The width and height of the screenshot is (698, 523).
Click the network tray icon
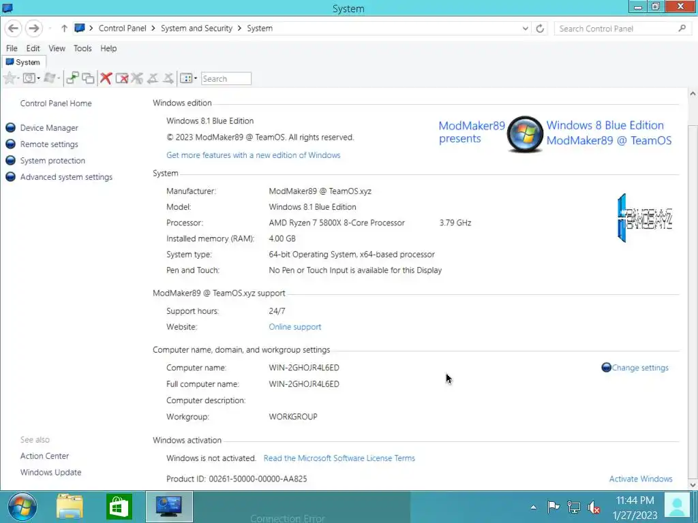coord(574,507)
